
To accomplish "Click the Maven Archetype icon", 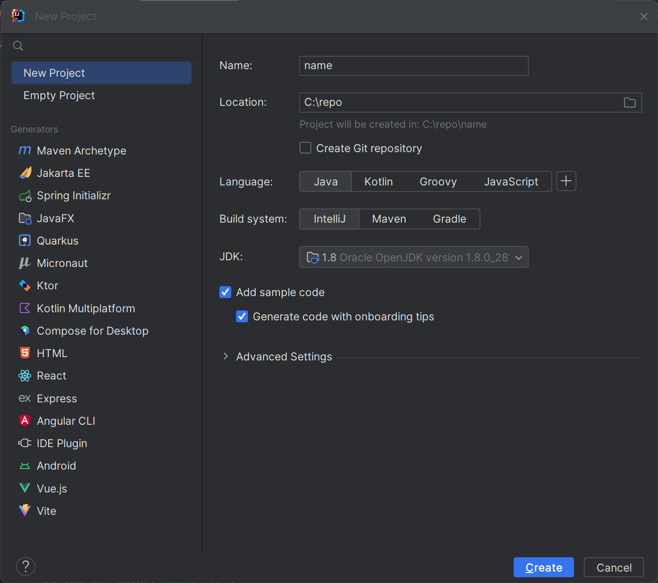I will click(x=25, y=151).
